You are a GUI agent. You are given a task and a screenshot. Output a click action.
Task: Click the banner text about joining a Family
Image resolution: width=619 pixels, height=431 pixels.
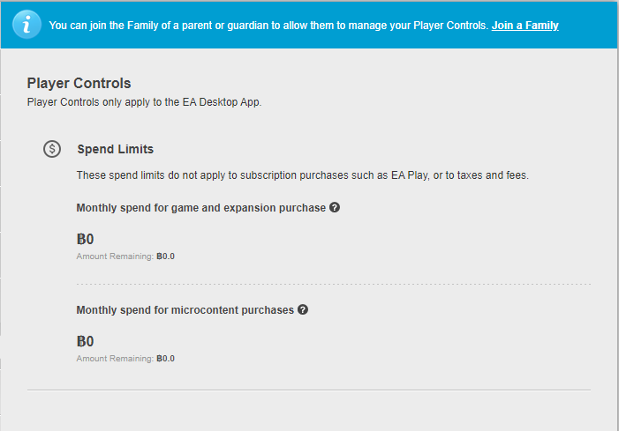tap(268, 26)
